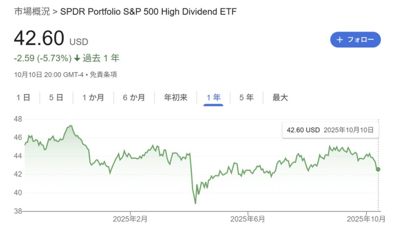Follow this ETF with the フォロー button

click(355, 39)
